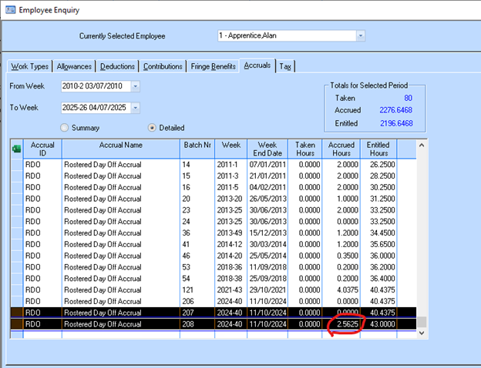Viewport: 481px width, 368px height.
Task: Select the Summary radio button
Action: tap(64, 127)
